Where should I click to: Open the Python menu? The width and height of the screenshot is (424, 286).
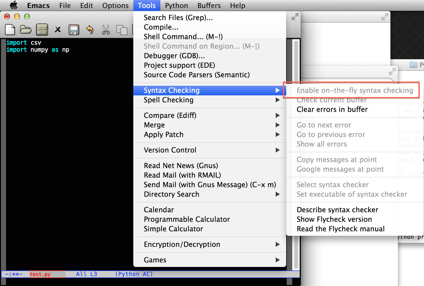point(176,5)
